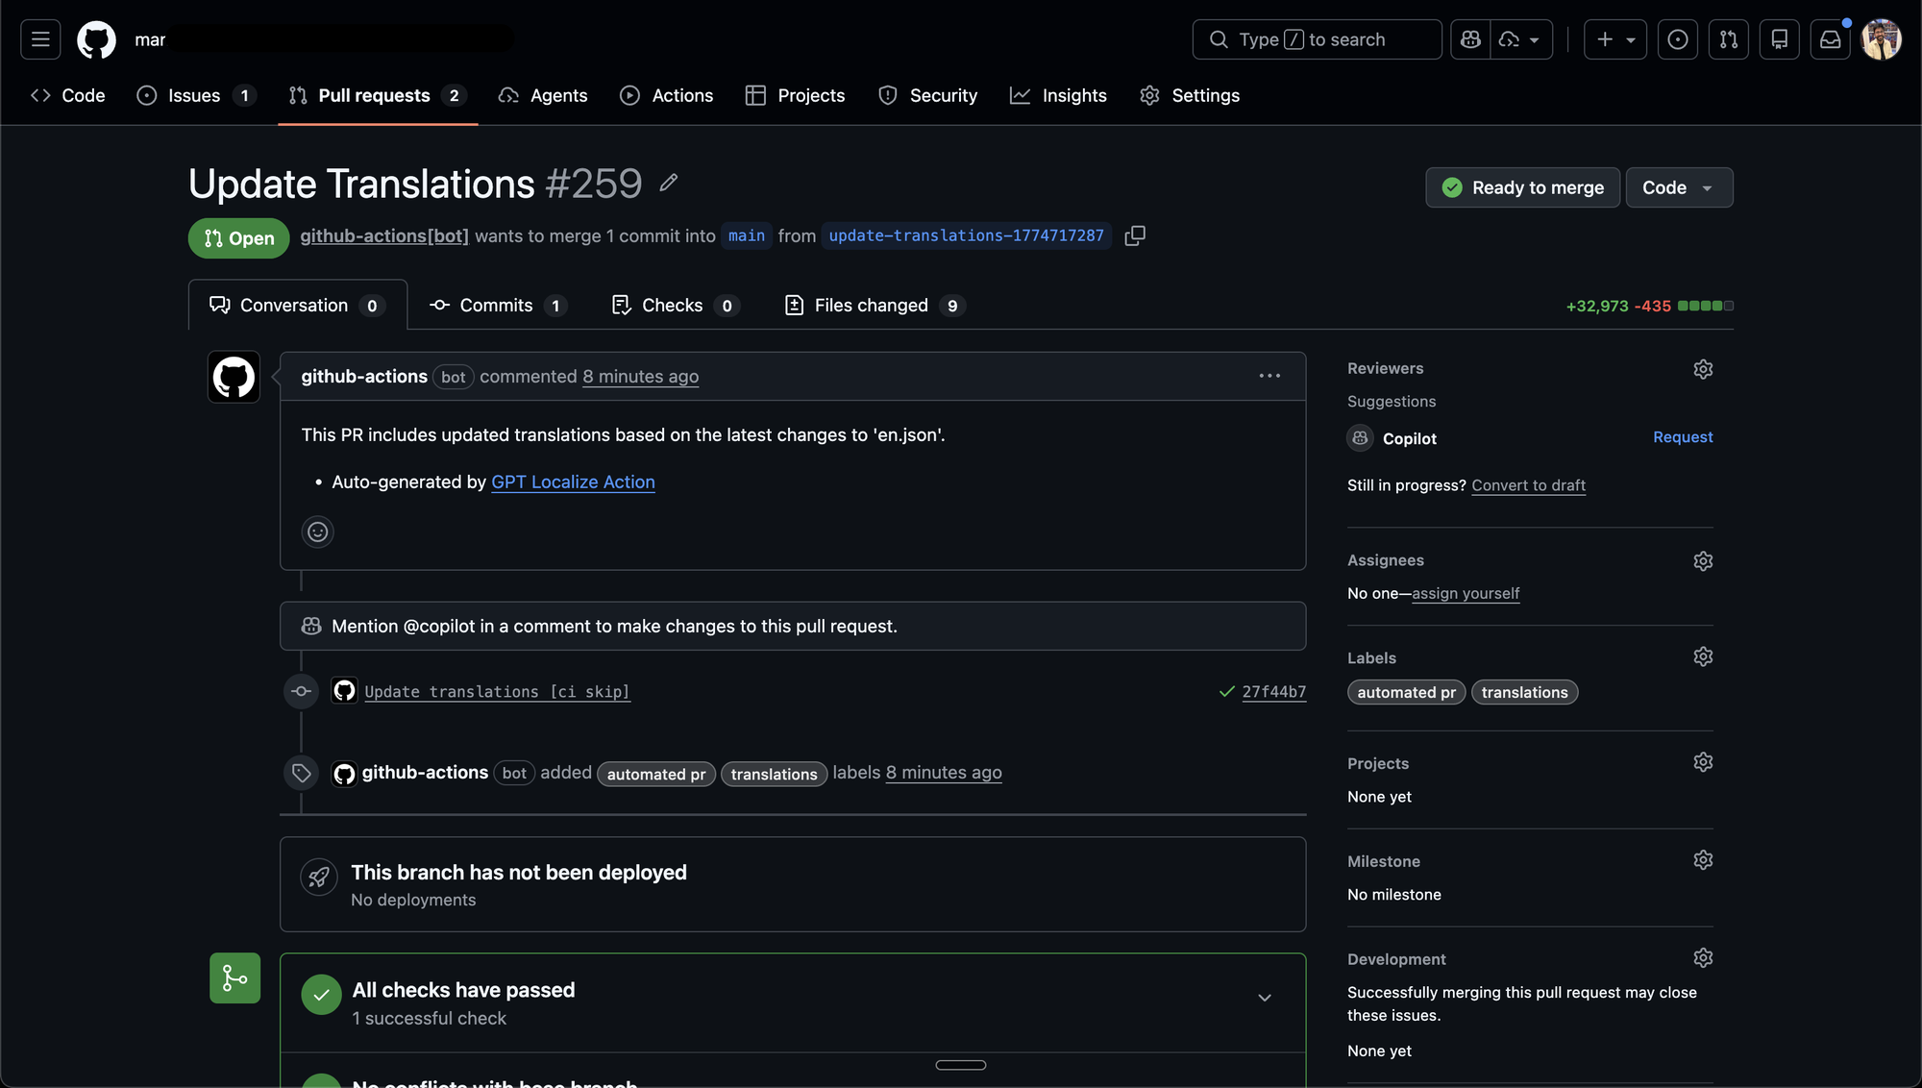This screenshot has width=1922, height=1088.
Task: Focus the Type to search field
Action: click(1317, 39)
